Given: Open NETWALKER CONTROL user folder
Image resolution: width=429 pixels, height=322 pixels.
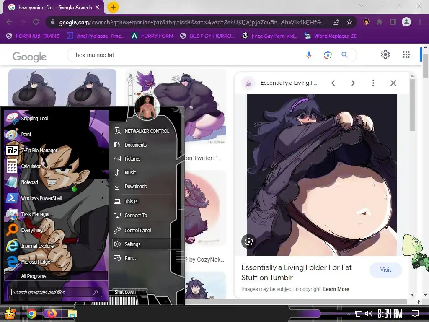Looking at the screenshot, I should (x=147, y=131).
